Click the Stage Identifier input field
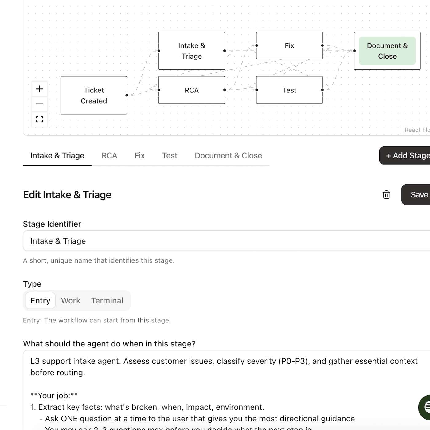Image resolution: width=430 pixels, height=430 pixels. tap(227, 241)
